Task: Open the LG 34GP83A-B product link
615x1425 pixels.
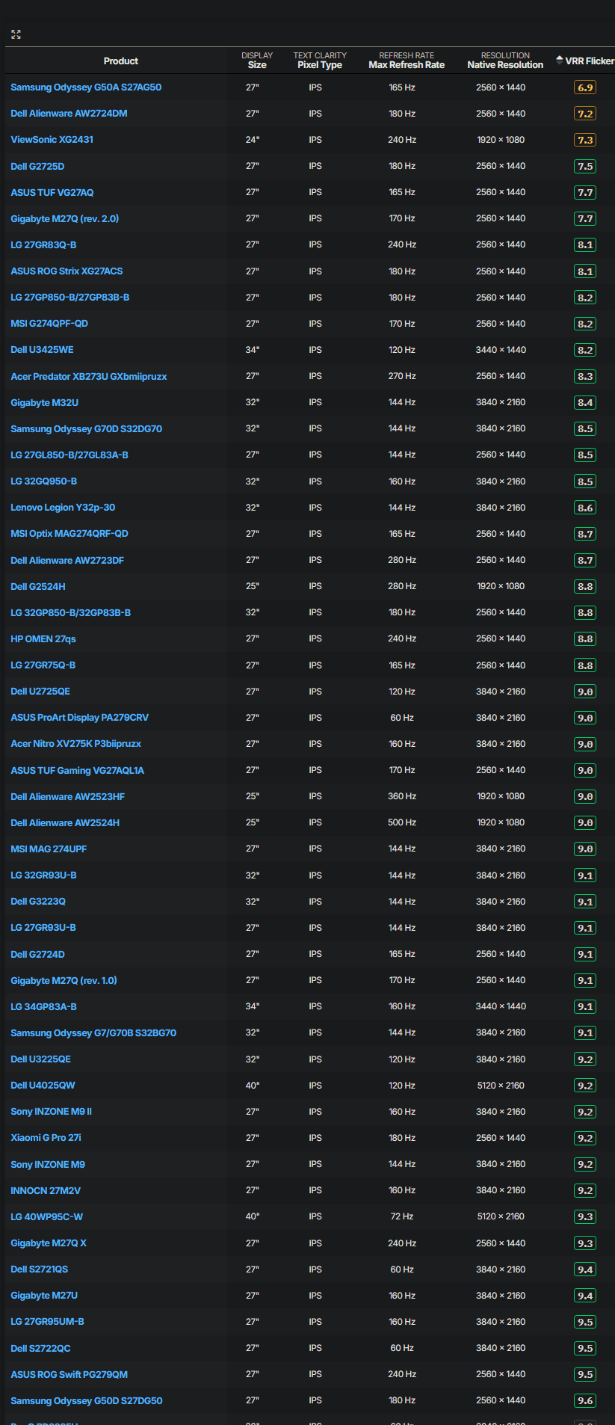Action: coord(43,1006)
